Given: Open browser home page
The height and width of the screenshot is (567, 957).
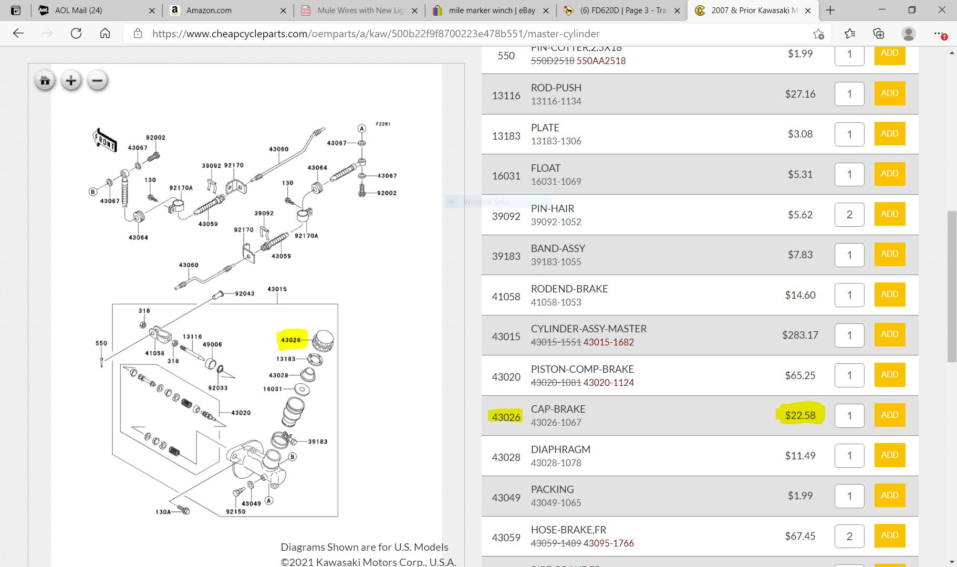Looking at the screenshot, I should pos(105,34).
